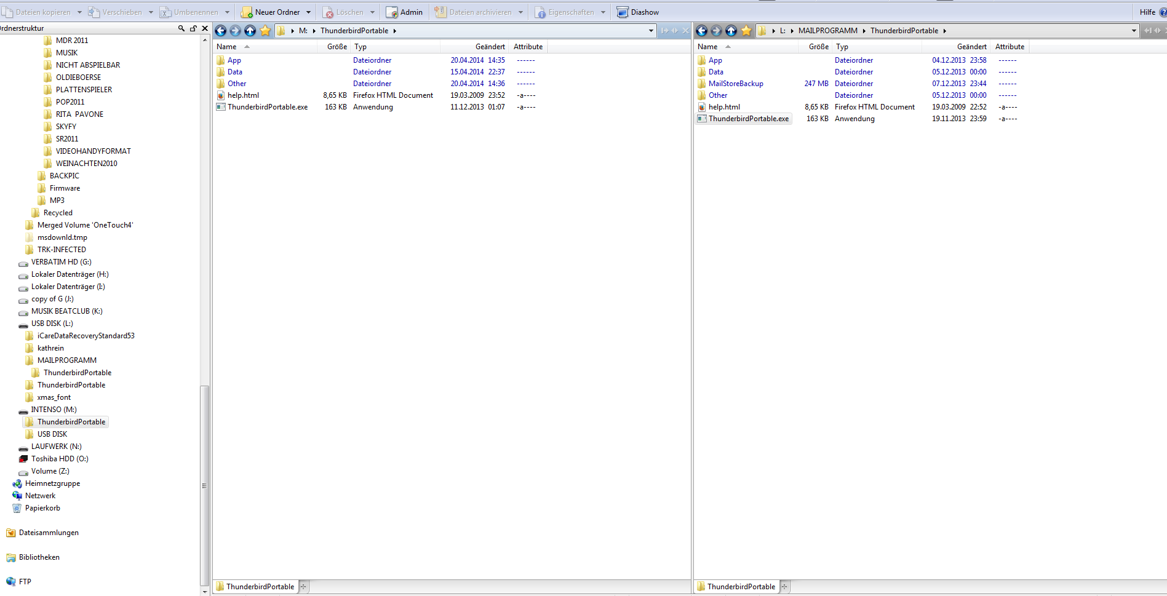Sort right pane by Geändert column
Image resolution: width=1167 pixels, height=596 pixels.
tap(956, 47)
